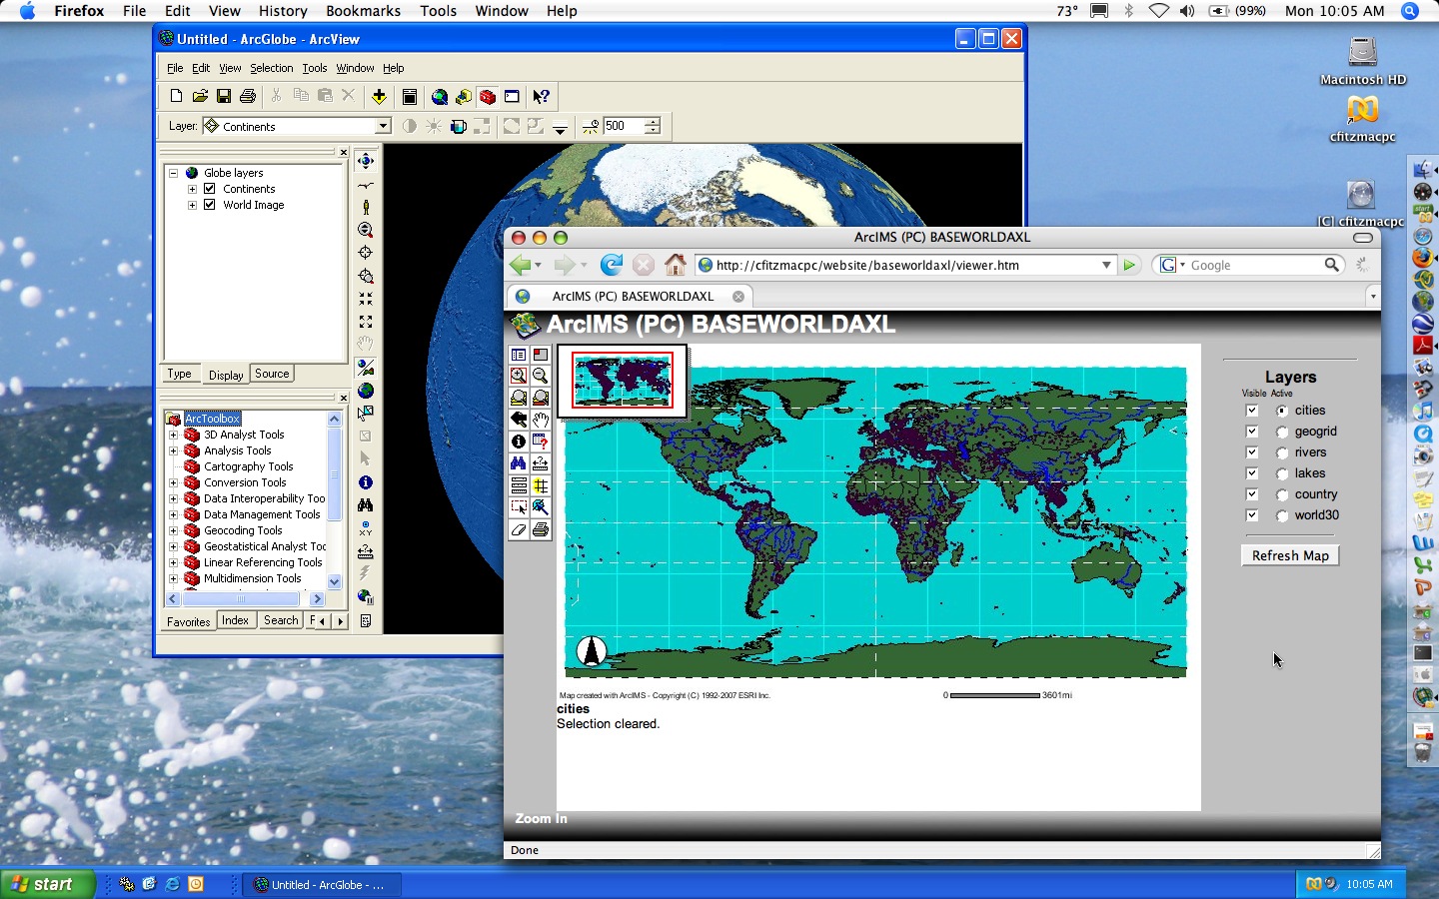1439x899 pixels.
Task: Uncheck geogrid layer visibility
Action: (1252, 432)
